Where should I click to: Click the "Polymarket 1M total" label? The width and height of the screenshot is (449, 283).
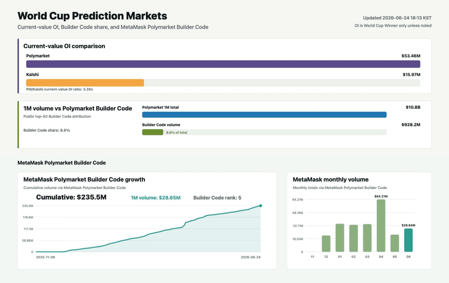160,107
